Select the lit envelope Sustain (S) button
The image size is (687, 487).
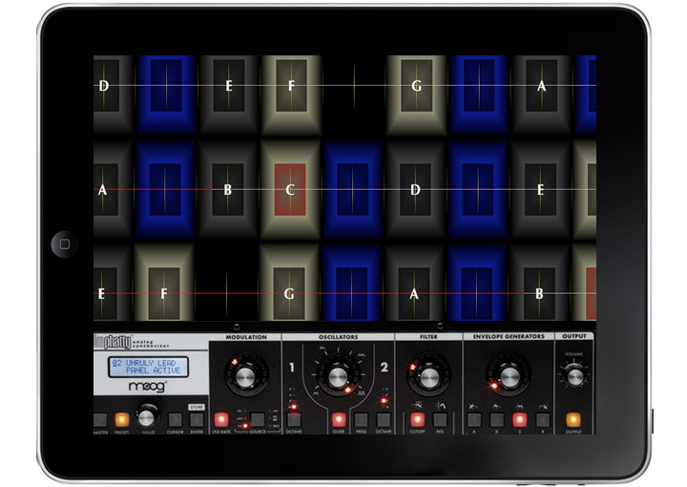[520, 420]
